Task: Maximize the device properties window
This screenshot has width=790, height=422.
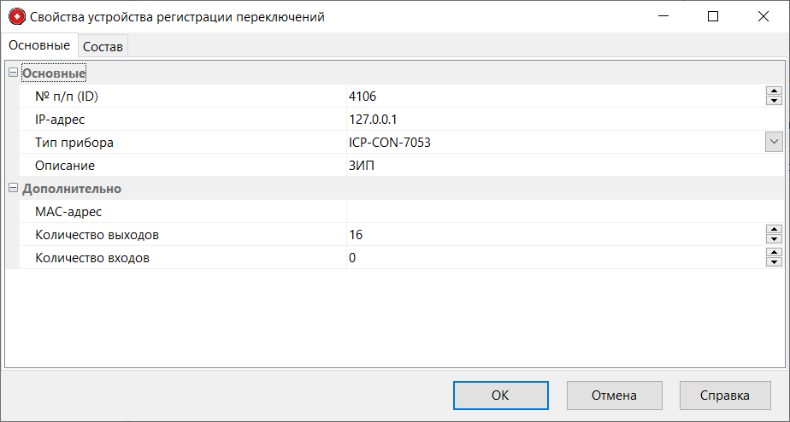Action: point(713,16)
